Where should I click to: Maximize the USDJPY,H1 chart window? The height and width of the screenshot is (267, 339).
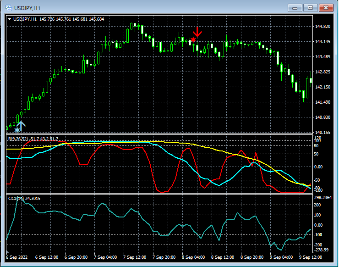pyautogui.click(x=310, y=8)
